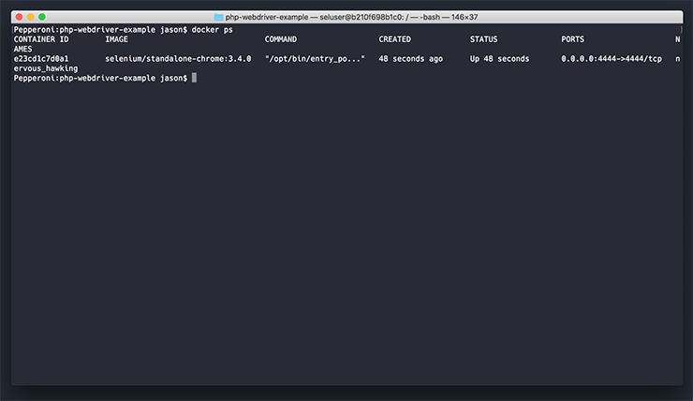Click the red close window button

pos(19,17)
